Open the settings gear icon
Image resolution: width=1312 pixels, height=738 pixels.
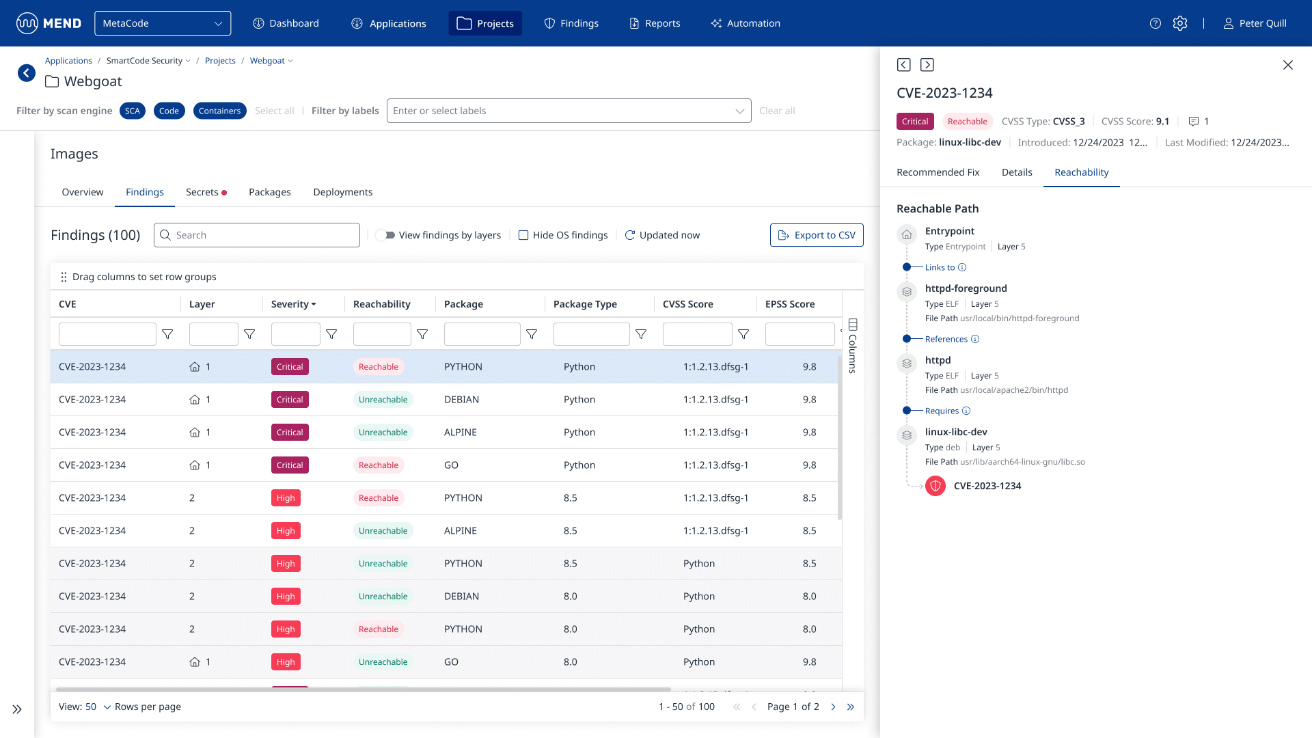[1180, 23]
